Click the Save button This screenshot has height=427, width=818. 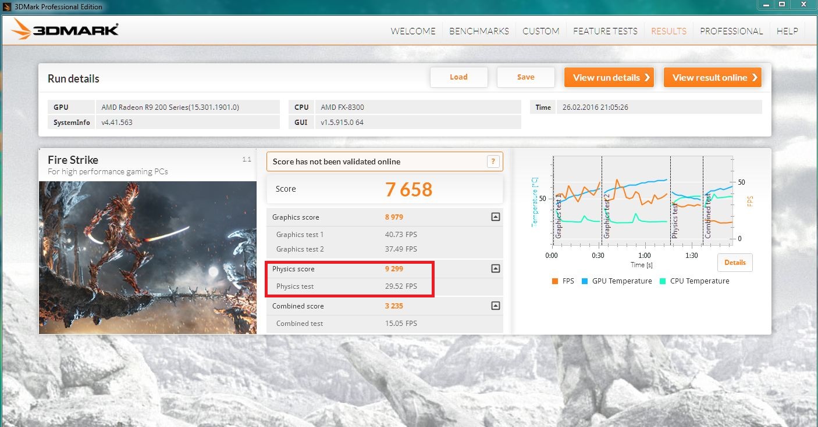tap(525, 77)
